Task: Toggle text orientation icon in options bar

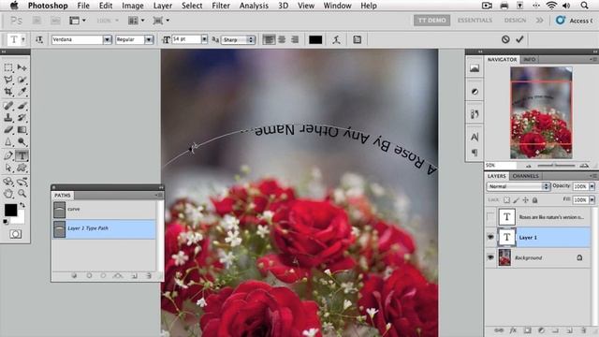Action: point(39,39)
